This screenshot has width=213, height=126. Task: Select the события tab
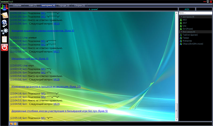tap(17, 5)
